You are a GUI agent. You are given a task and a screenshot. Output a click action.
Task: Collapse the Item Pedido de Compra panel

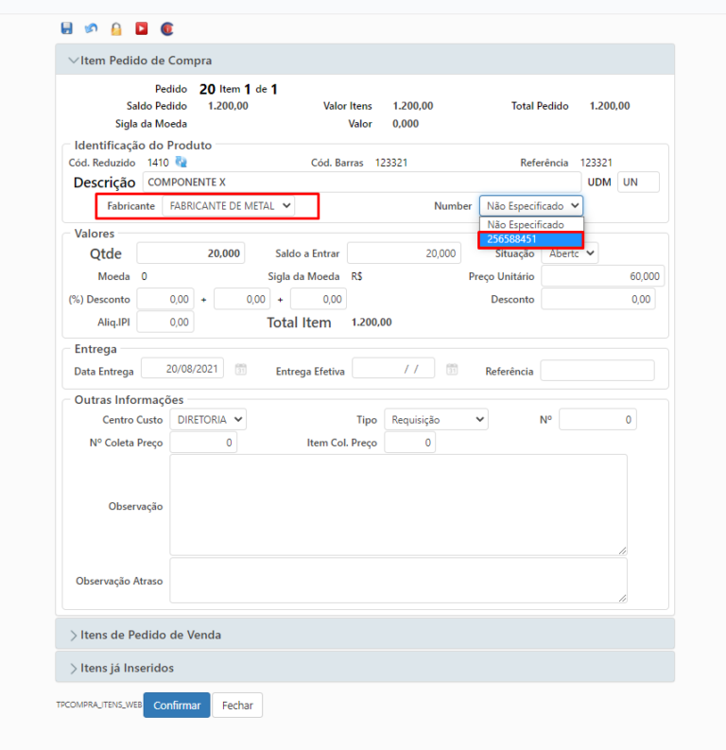[x=140, y=61]
